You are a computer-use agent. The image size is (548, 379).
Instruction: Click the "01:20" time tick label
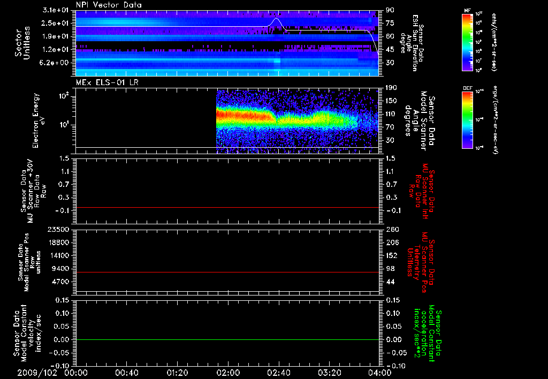click(177, 373)
